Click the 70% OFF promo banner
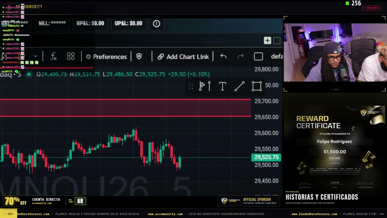The height and width of the screenshot is (218, 387). coord(15,201)
